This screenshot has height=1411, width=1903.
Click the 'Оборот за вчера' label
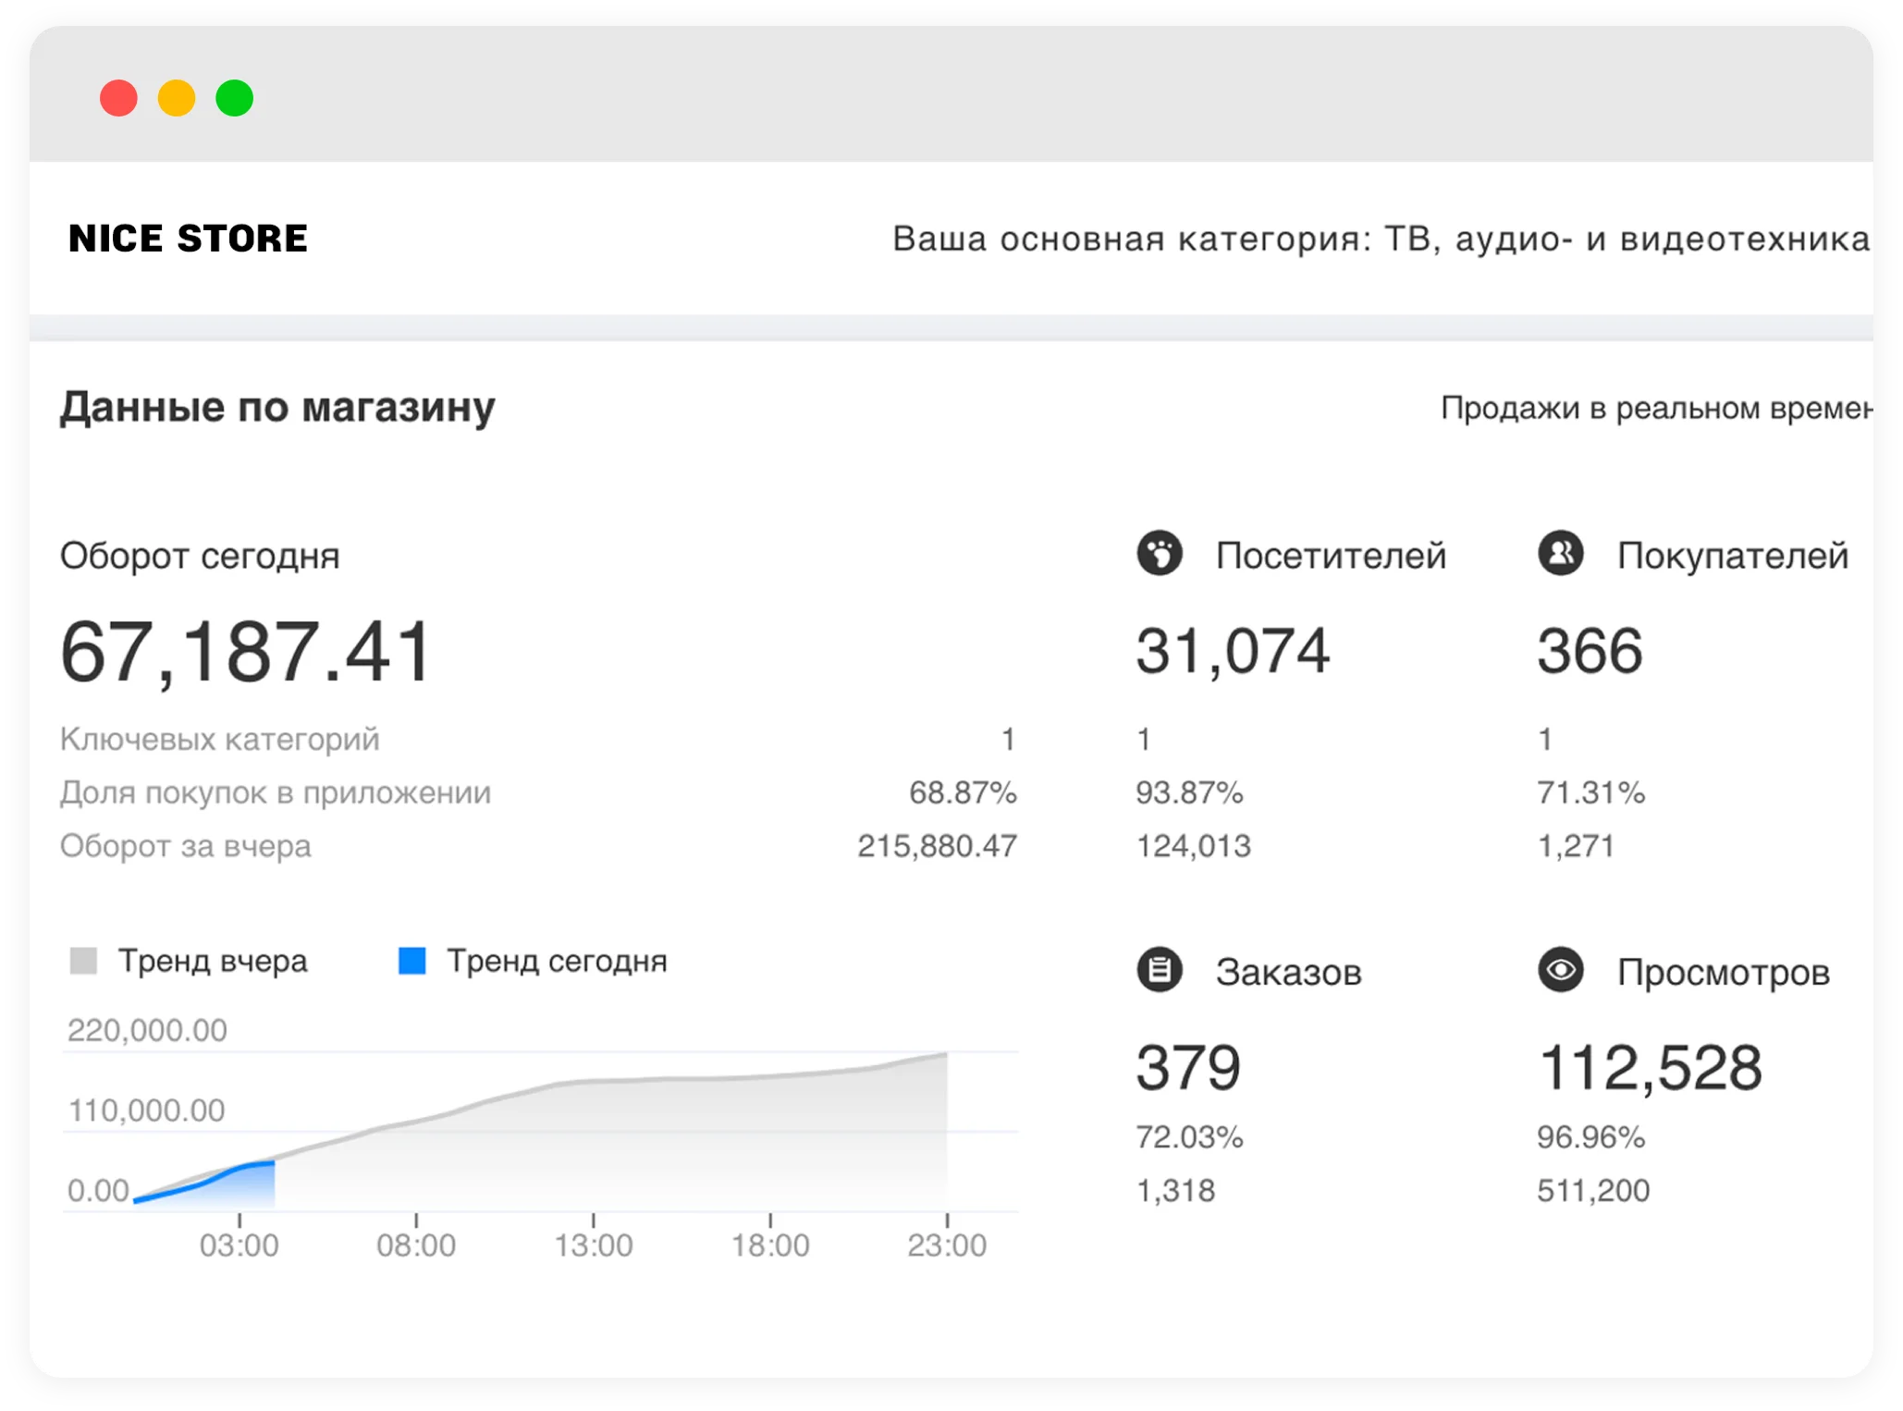pyautogui.click(x=186, y=846)
